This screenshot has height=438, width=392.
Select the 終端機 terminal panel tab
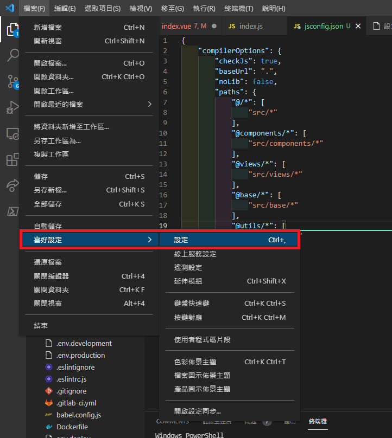point(318,421)
